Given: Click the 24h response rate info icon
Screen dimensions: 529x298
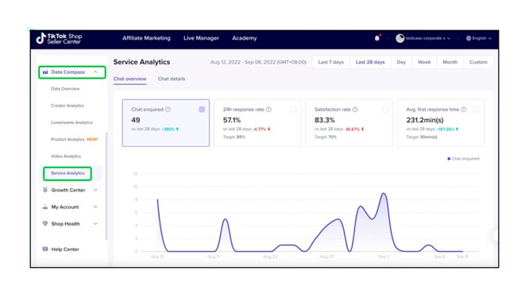Looking at the screenshot, I should (x=268, y=110).
